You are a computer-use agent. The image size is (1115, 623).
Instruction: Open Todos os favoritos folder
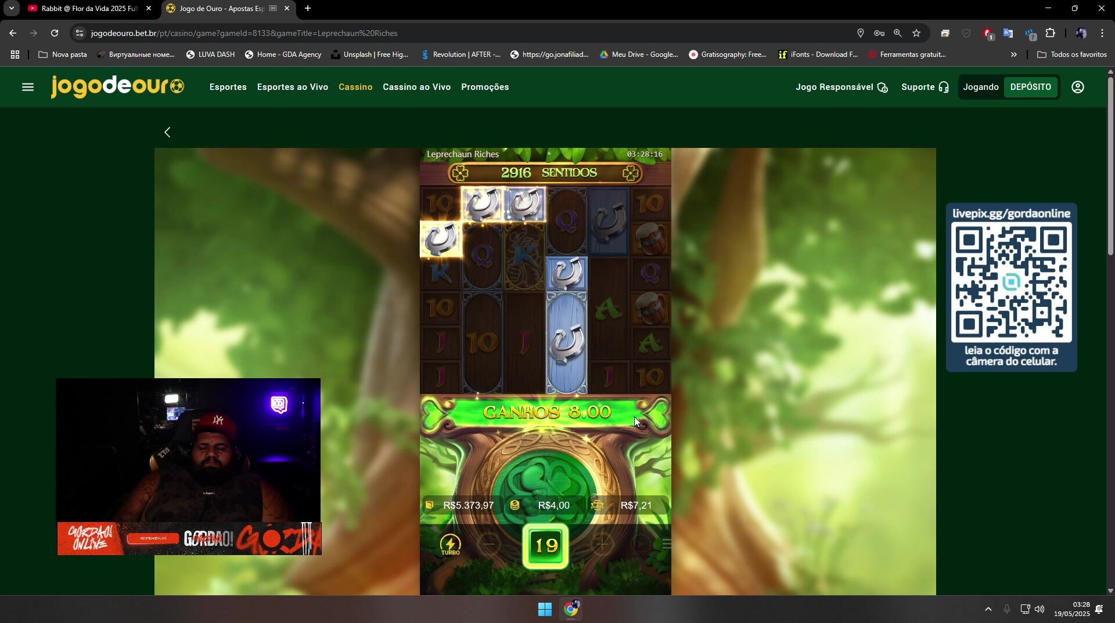click(x=1072, y=55)
